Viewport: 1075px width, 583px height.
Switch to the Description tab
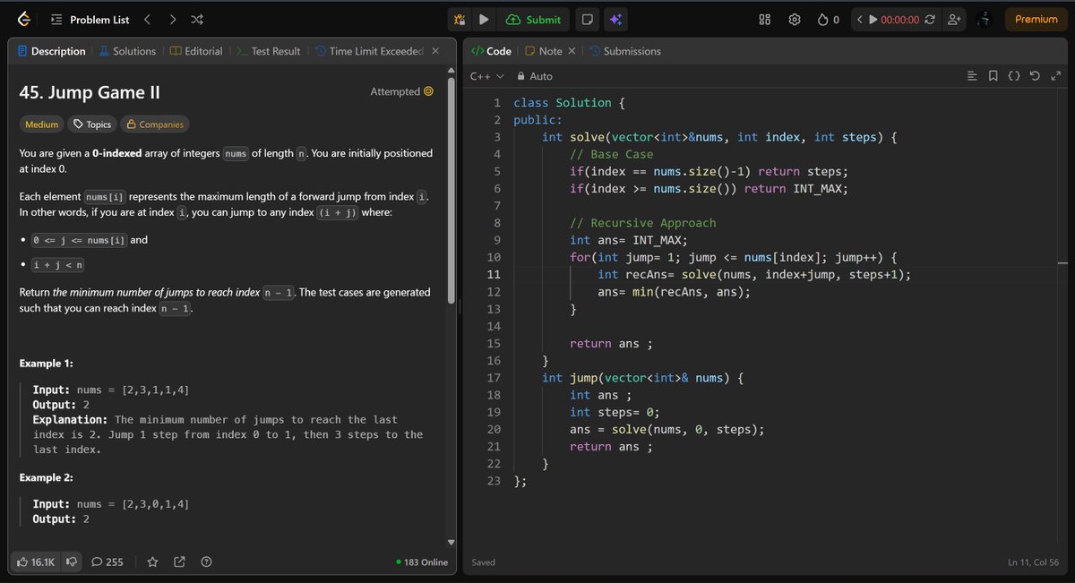tap(51, 51)
